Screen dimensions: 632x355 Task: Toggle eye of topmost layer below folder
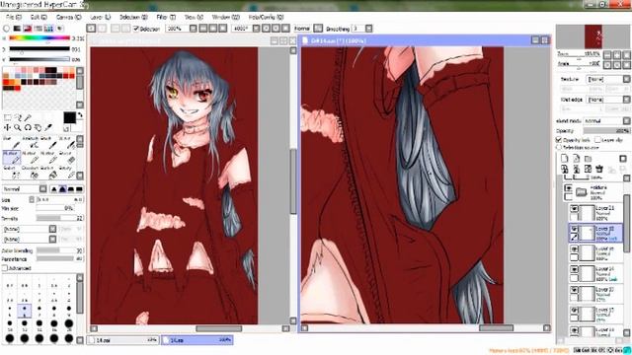click(574, 208)
